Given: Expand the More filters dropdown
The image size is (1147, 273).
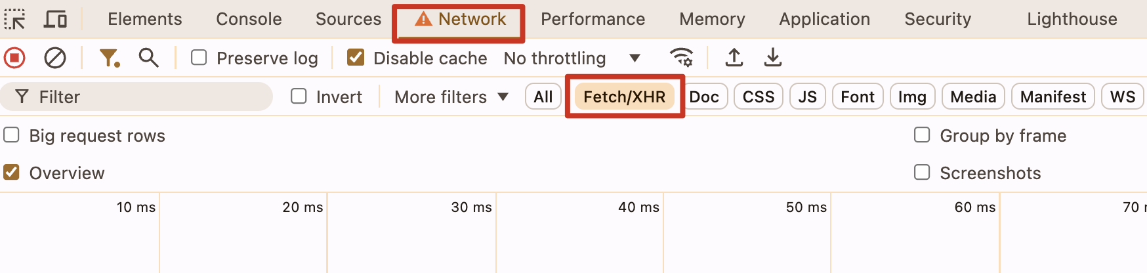Looking at the screenshot, I should click(x=451, y=97).
